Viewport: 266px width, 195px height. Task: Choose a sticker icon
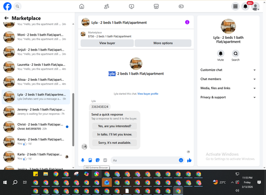(x=97, y=160)
